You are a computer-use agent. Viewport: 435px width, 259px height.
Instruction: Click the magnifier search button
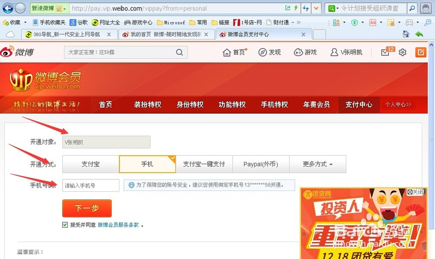click(412, 9)
